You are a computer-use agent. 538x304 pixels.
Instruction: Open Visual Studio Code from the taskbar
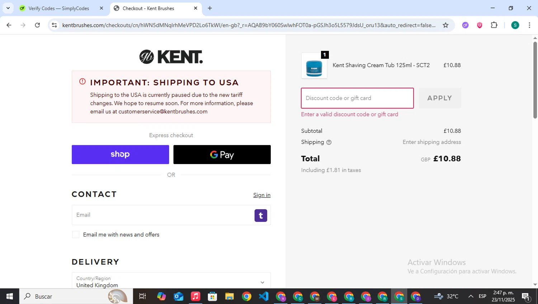click(x=264, y=296)
